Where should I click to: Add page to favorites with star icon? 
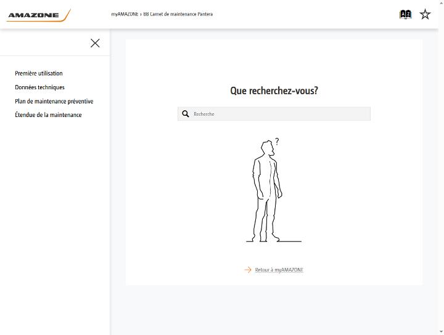click(425, 14)
